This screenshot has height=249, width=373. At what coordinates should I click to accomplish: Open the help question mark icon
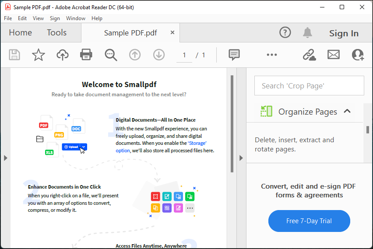pos(285,32)
